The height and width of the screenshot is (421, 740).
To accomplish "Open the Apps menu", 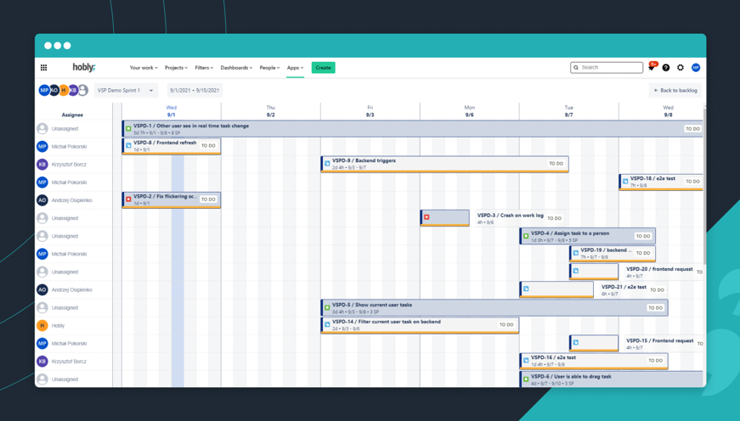I will [x=295, y=68].
